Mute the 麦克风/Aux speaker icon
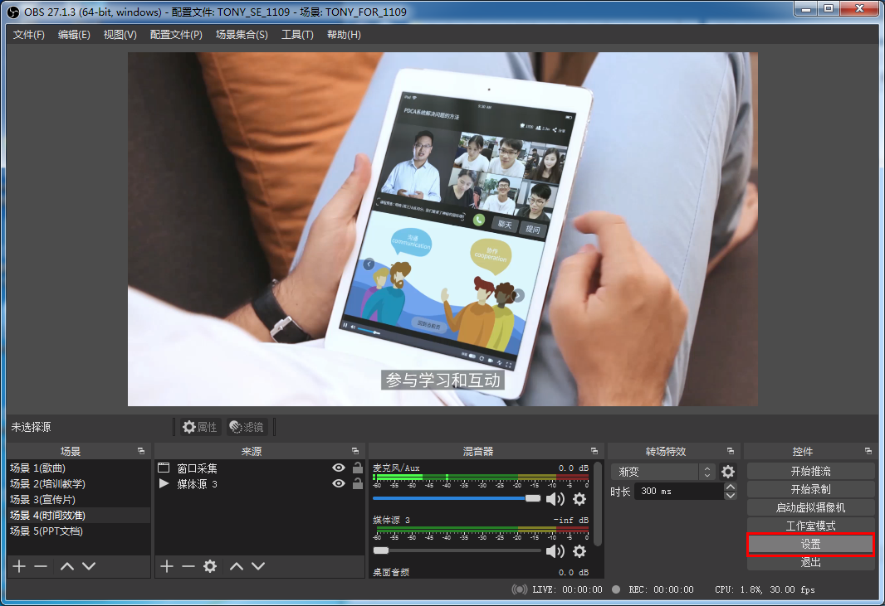Viewport: 885px width, 606px height. pos(555,498)
